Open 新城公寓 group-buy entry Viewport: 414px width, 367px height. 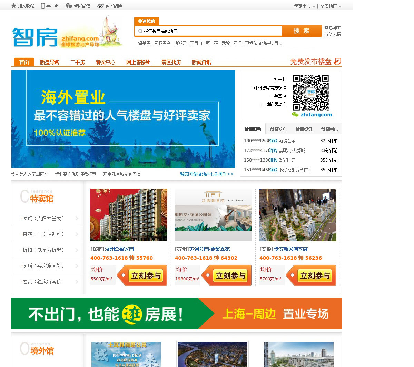click(287, 141)
